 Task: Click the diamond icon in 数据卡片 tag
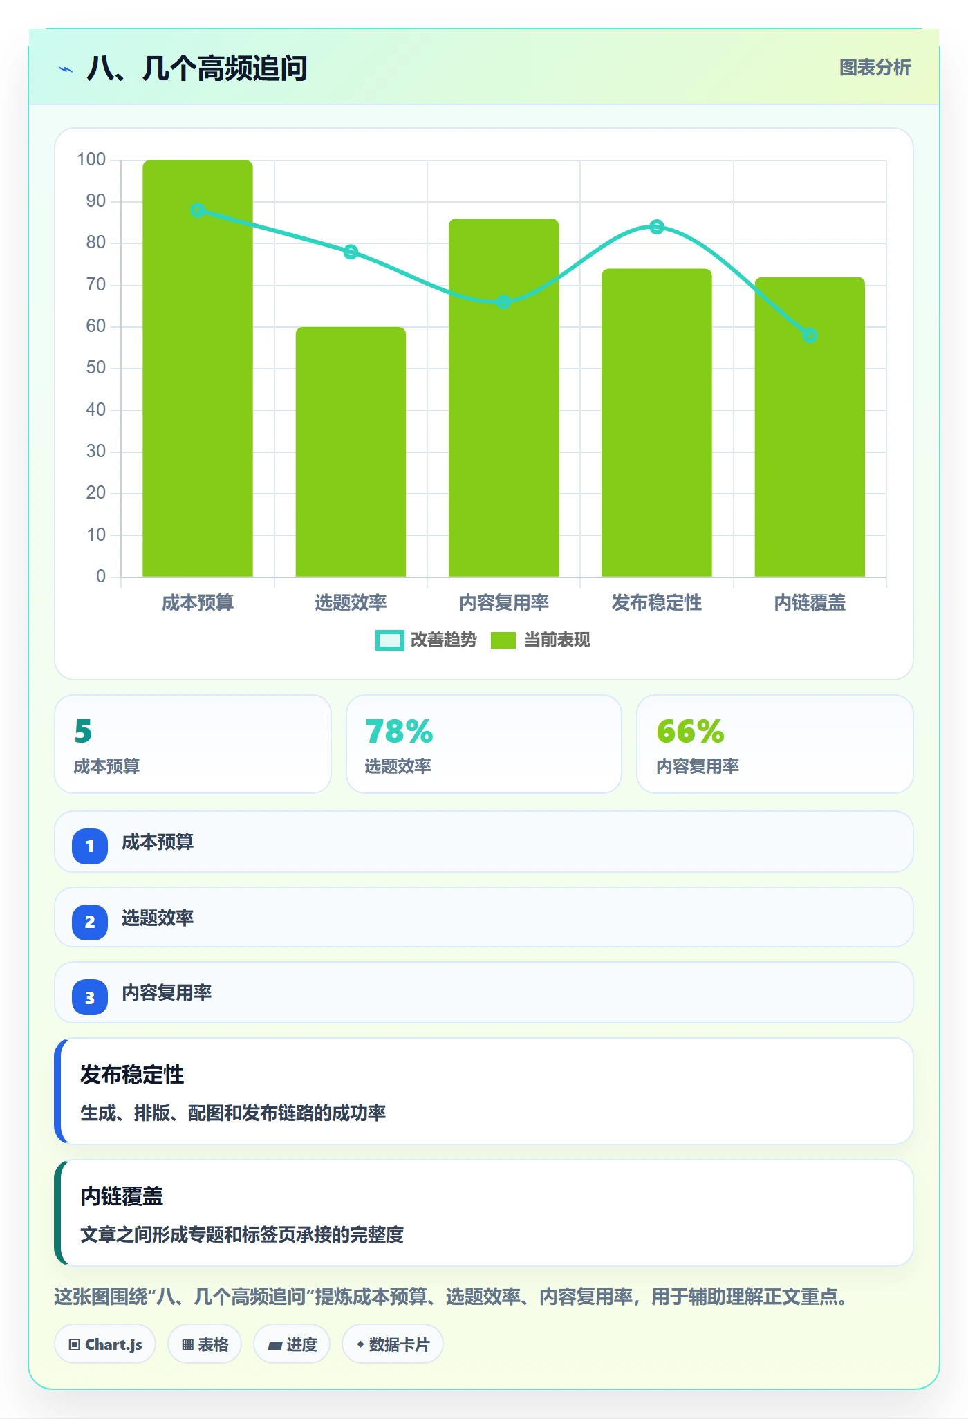pos(360,1344)
